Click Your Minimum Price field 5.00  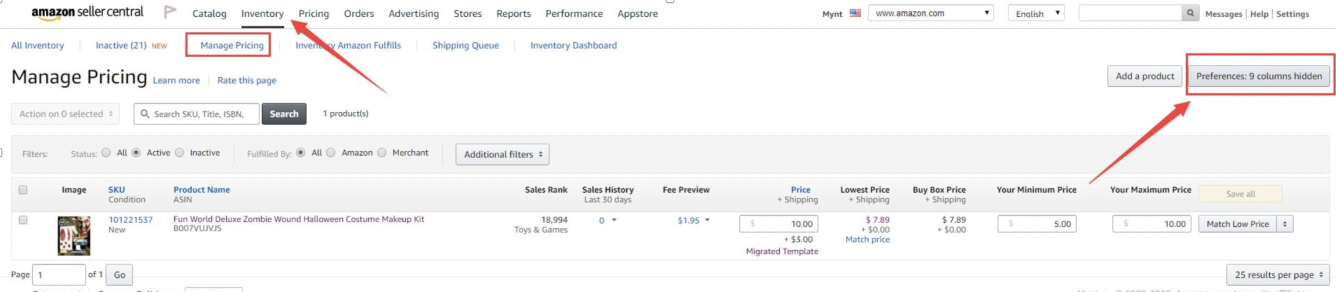(1036, 224)
